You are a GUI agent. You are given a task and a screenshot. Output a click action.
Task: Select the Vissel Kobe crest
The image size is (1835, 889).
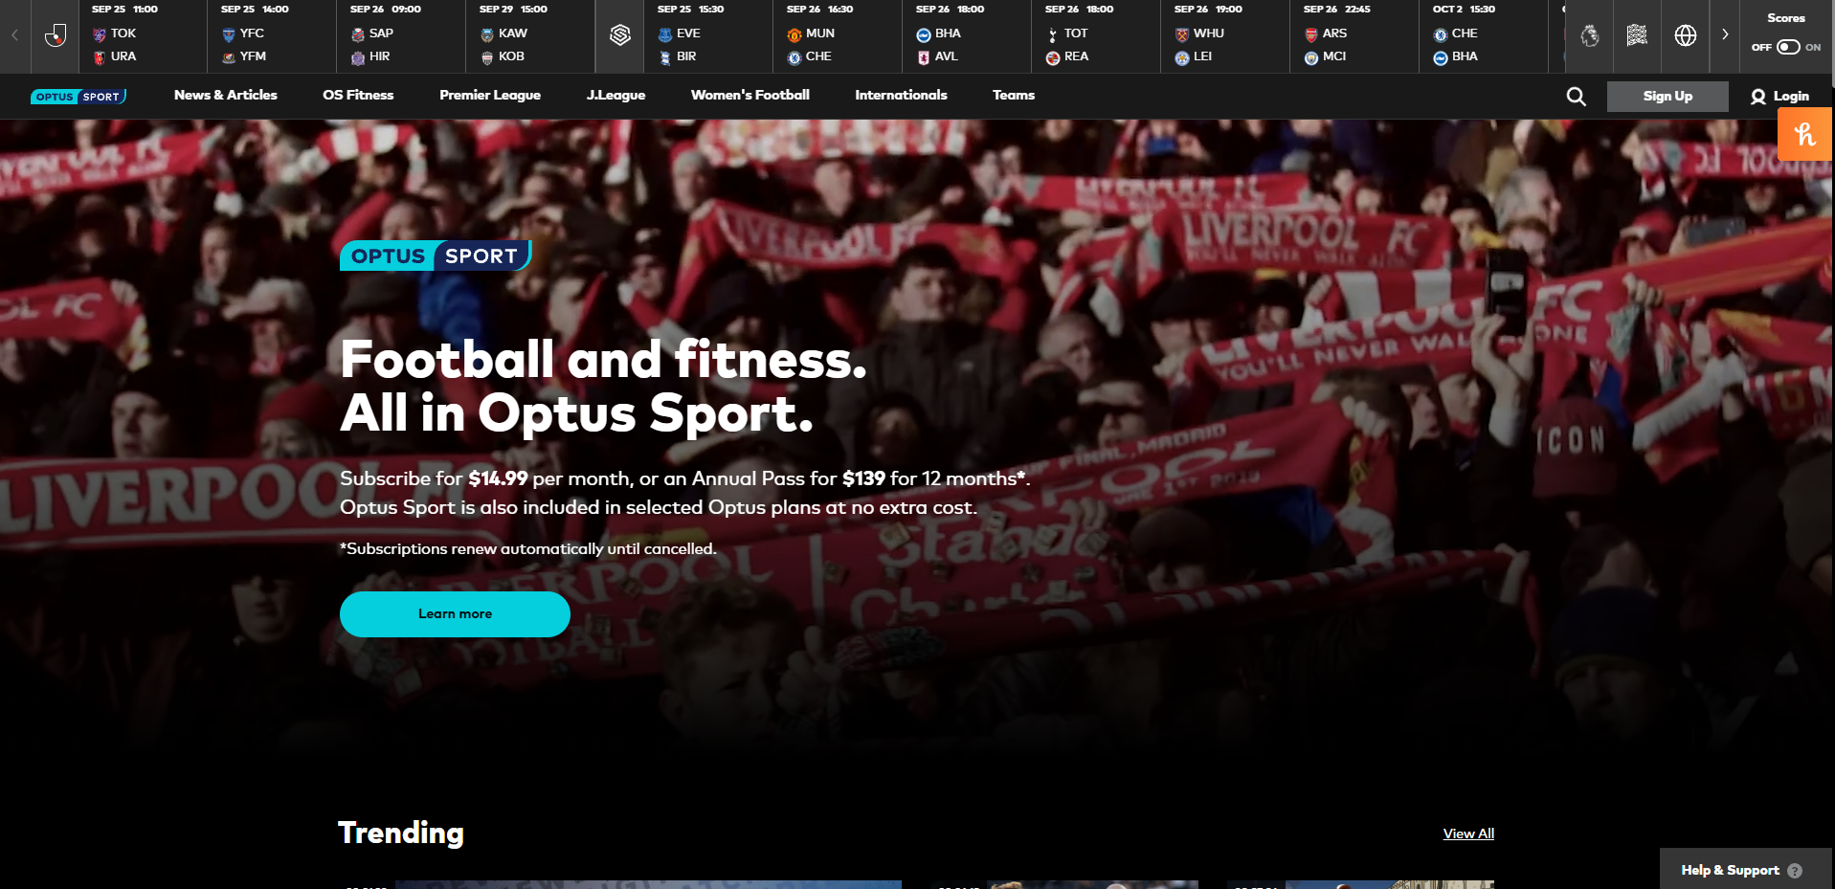[x=487, y=57]
